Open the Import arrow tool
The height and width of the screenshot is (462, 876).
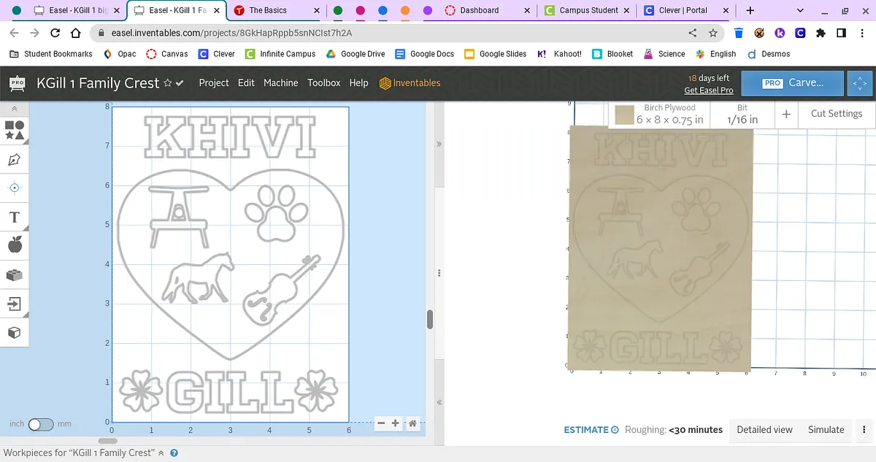tap(15, 303)
